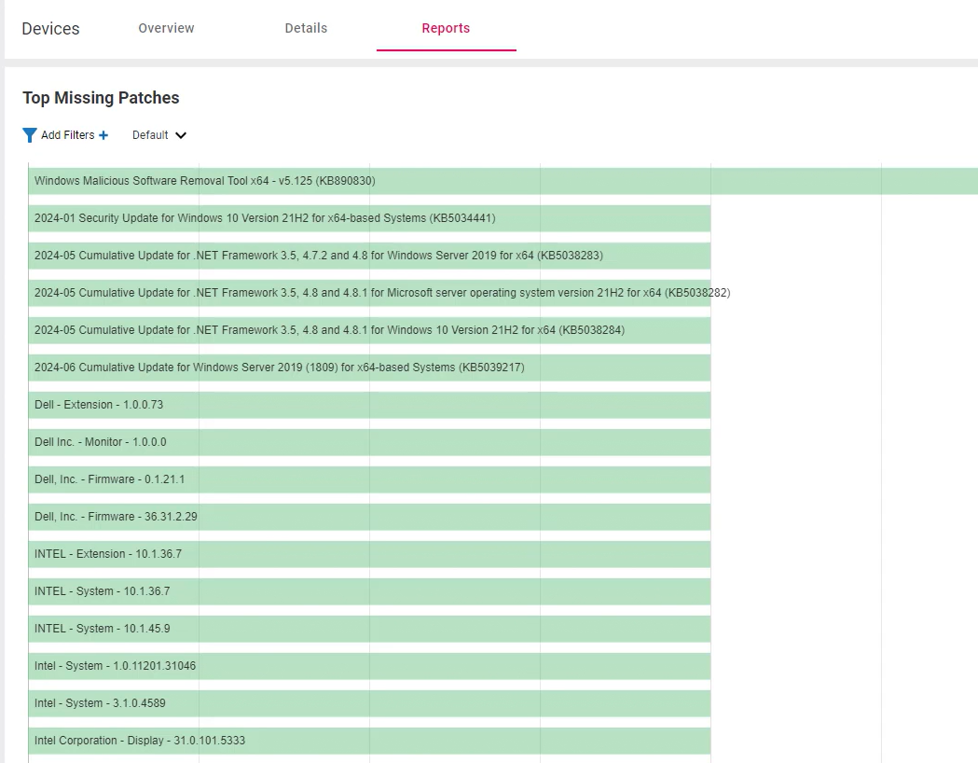
Task: Click Intel - System - 3.1.0.4589 row
Action: point(369,703)
